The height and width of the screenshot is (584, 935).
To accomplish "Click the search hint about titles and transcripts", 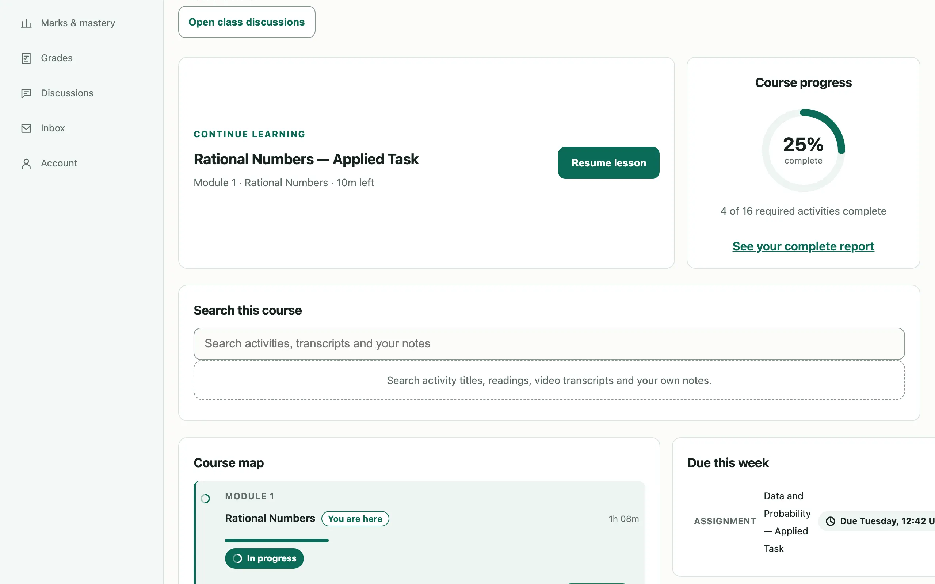I will tap(549, 380).
